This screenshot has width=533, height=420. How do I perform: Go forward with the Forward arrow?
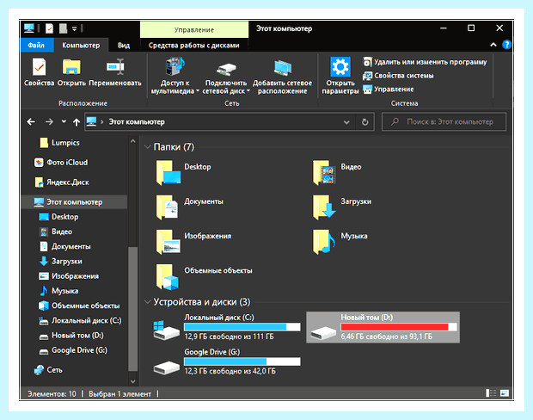tap(49, 122)
